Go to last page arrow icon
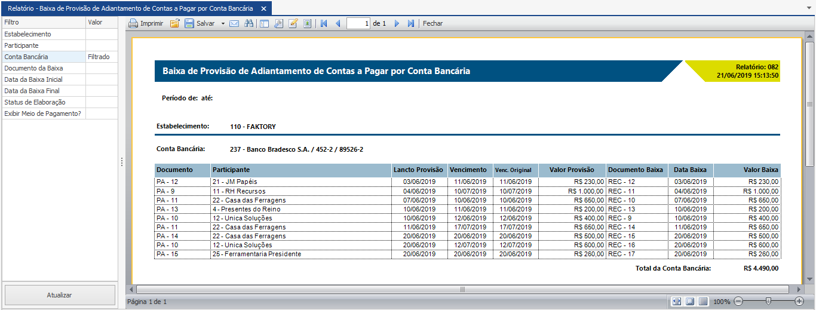The image size is (816, 310). [x=411, y=23]
